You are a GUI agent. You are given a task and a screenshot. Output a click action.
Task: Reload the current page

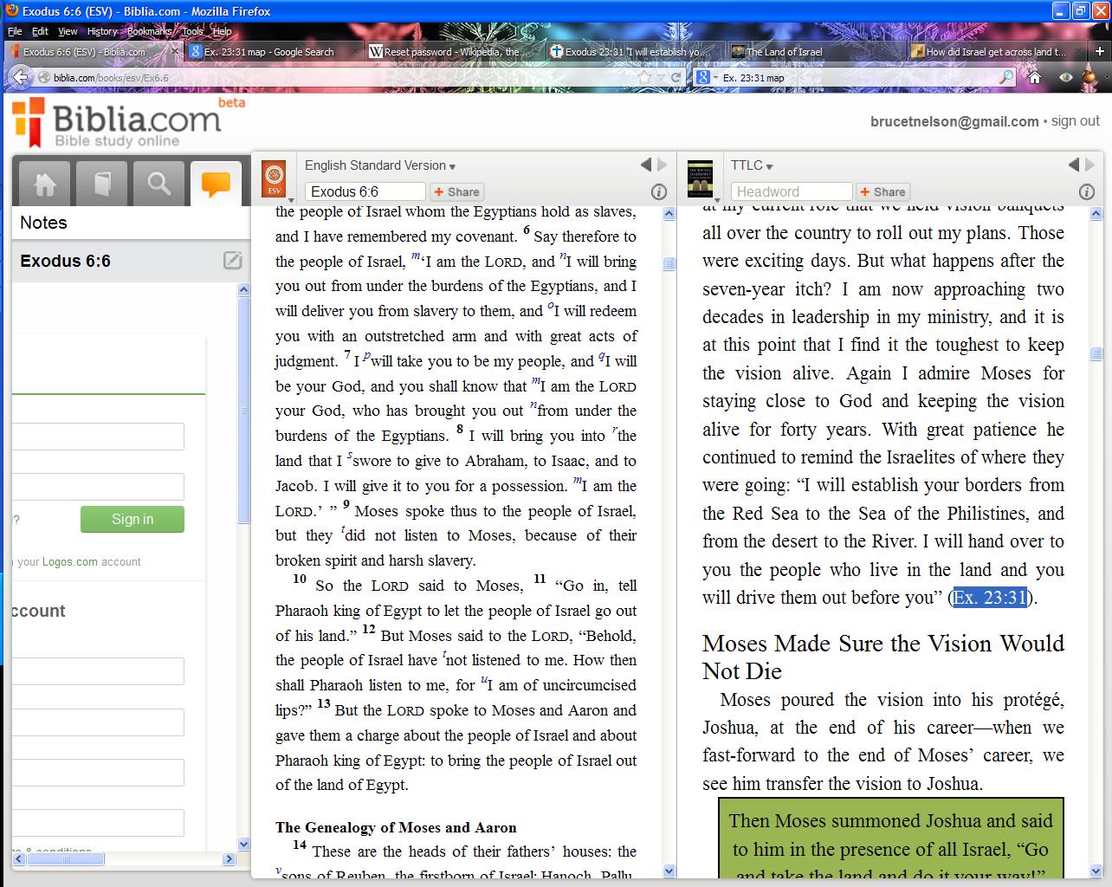[676, 77]
